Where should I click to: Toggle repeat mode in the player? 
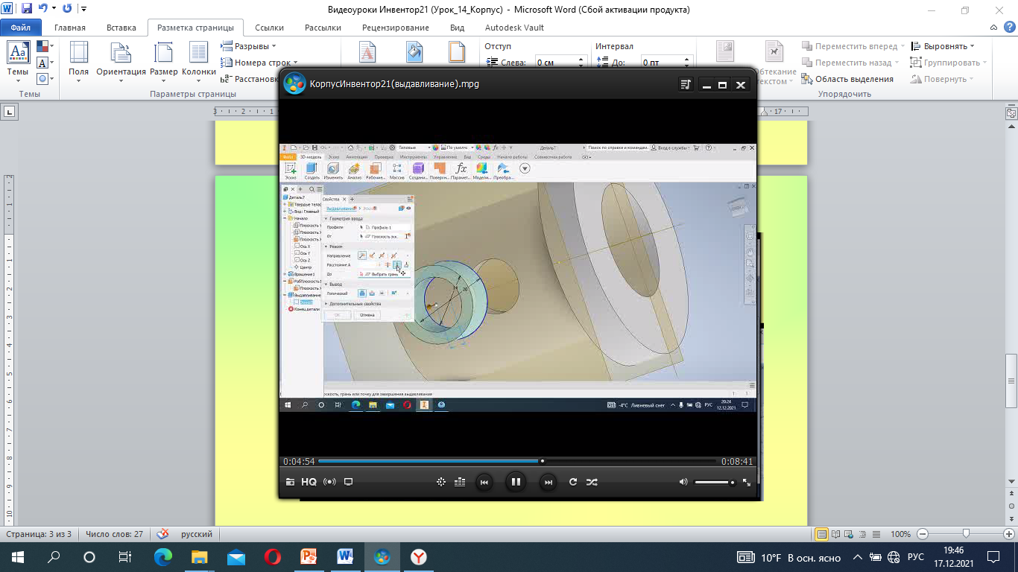pos(573,482)
